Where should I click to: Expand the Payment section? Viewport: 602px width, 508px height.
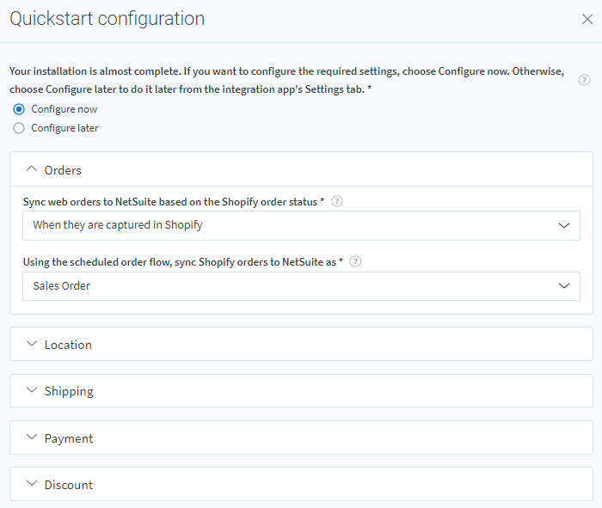point(301,438)
